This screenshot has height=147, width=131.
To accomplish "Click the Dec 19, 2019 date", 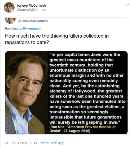I will [27, 143].
